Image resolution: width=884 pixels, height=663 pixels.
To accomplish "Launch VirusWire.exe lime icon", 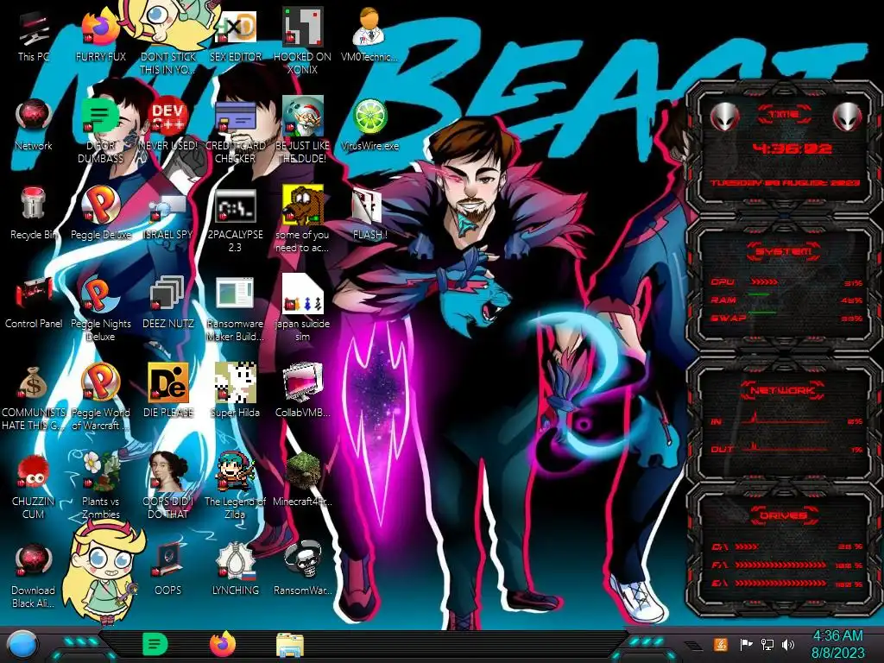I will (369, 117).
